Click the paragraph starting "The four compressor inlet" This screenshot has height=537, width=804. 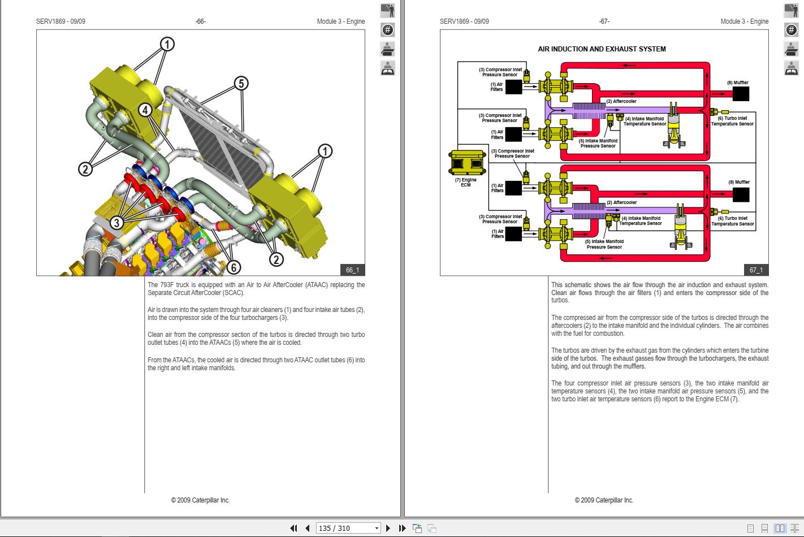(660, 391)
